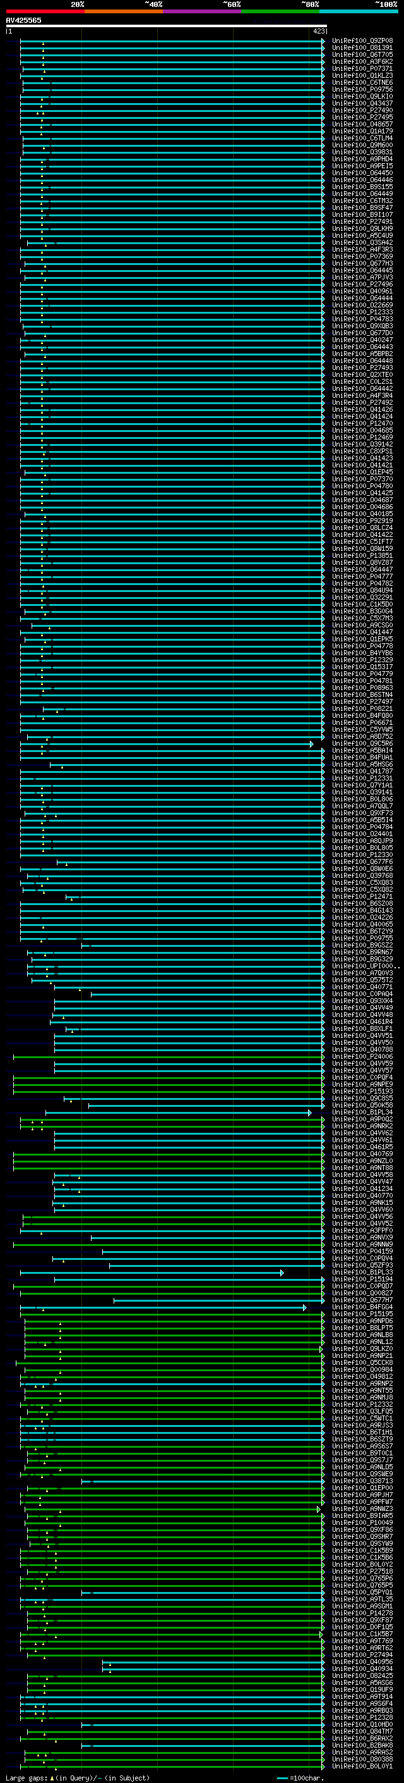404x1783 pixels.
Task: Open hit UniRef100_C5YVW5
Action: coord(362,729)
